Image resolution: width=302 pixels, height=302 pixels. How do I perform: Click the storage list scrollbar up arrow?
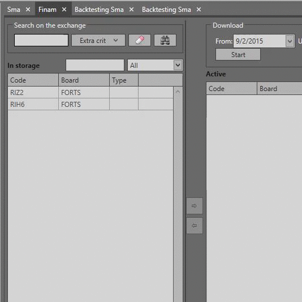178,92
